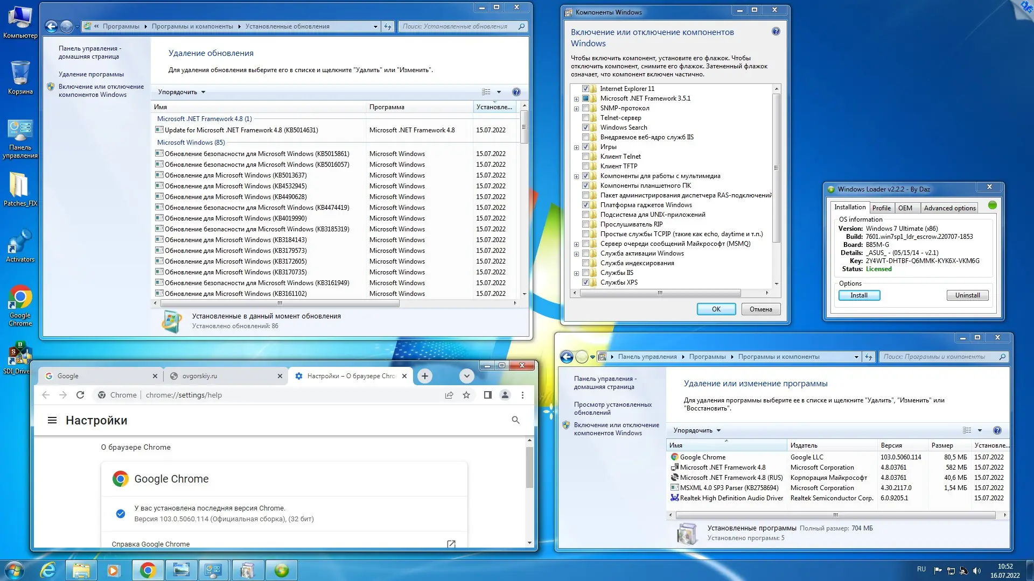The height and width of the screenshot is (581, 1034).
Task: Click the search icon in Chrome settings
Action: (515, 420)
